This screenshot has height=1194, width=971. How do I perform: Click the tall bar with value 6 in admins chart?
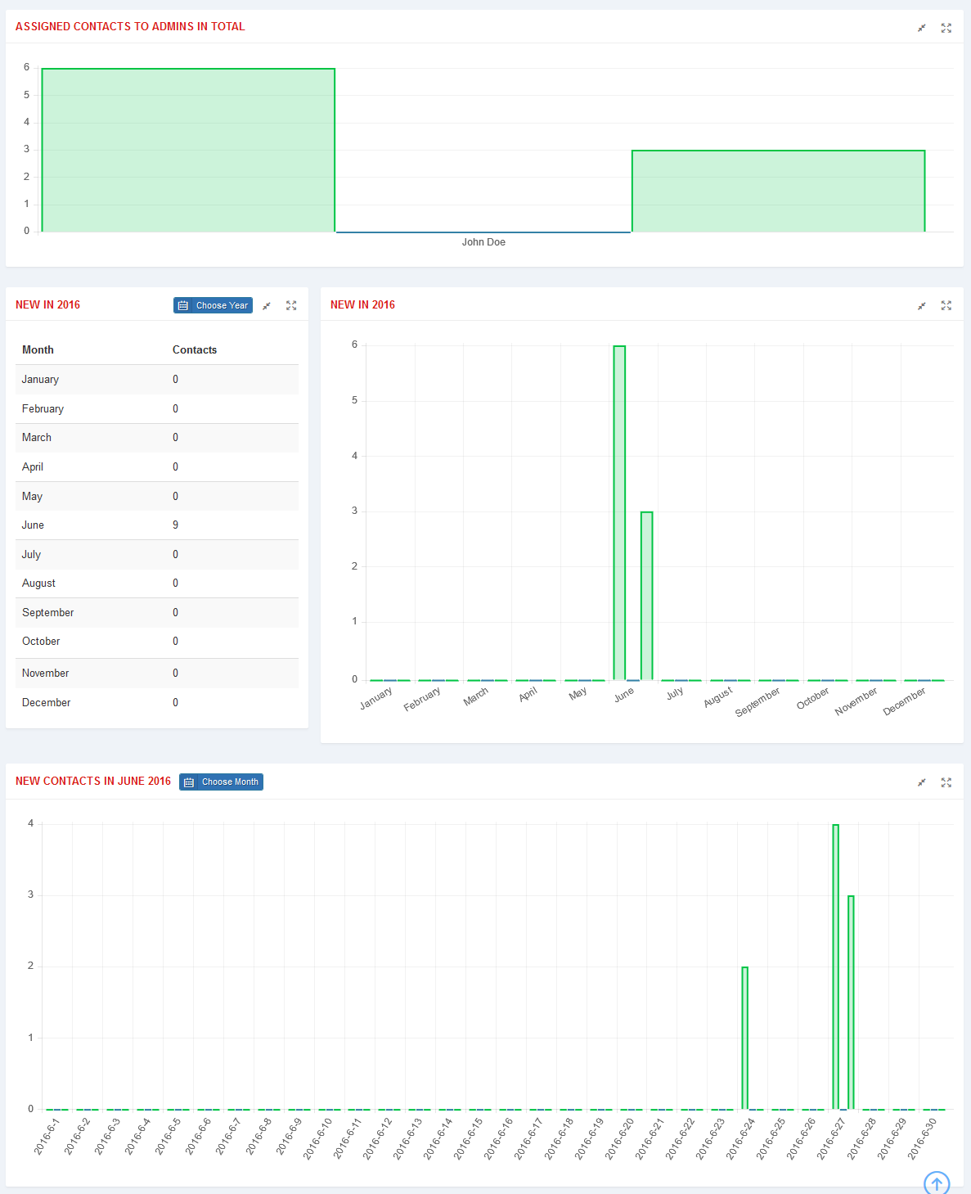188,151
